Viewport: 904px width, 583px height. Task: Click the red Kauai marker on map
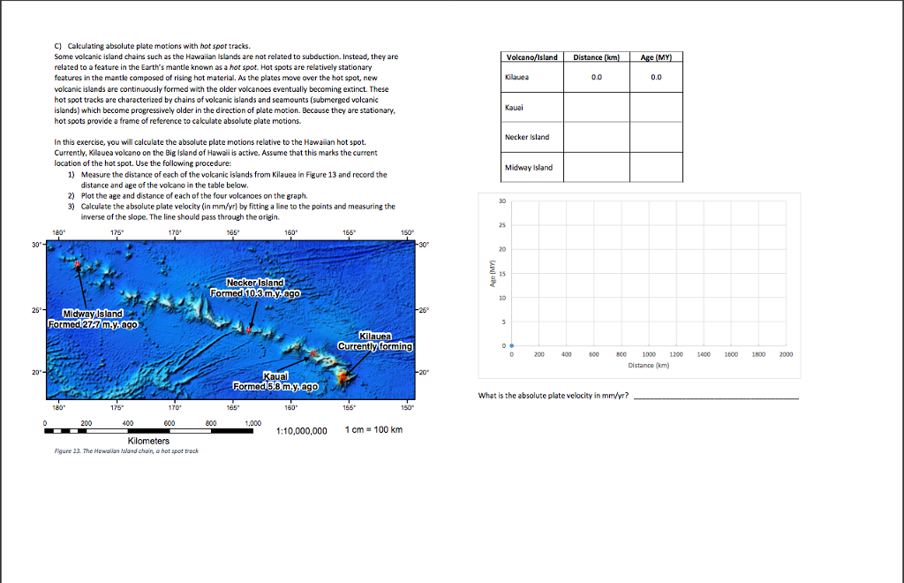pos(313,353)
